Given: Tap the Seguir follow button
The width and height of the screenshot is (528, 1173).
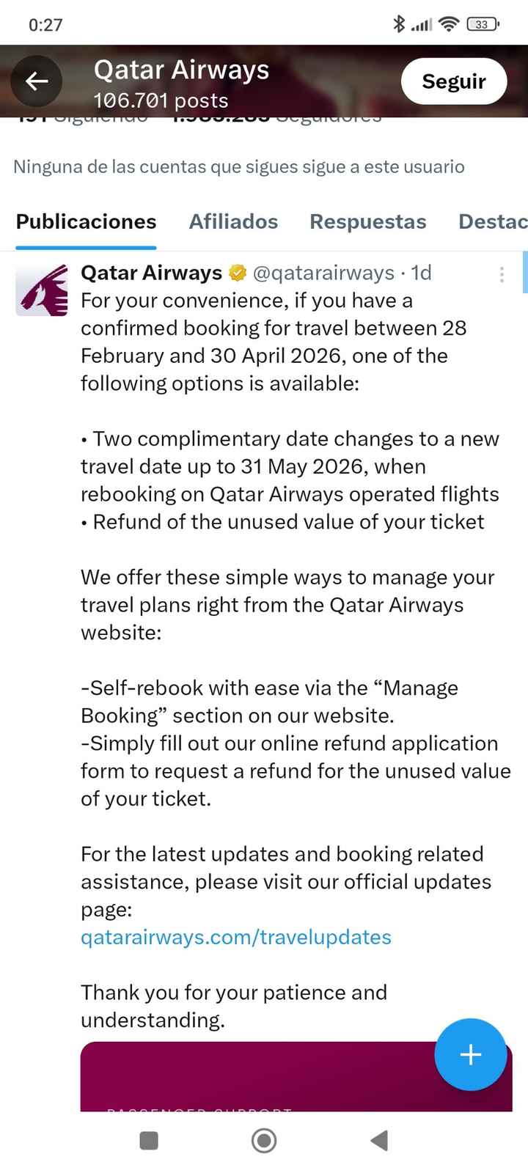Looking at the screenshot, I should pyautogui.click(x=453, y=81).
